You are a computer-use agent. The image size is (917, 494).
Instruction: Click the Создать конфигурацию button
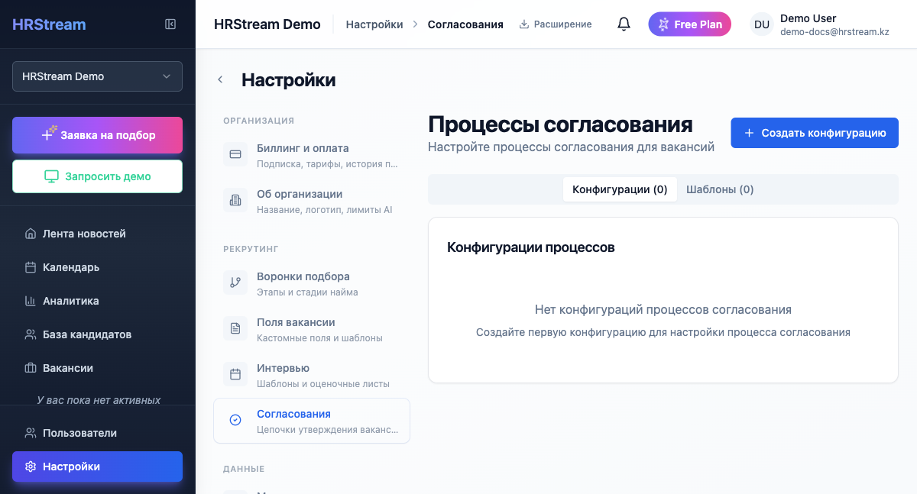pos(814,132)
